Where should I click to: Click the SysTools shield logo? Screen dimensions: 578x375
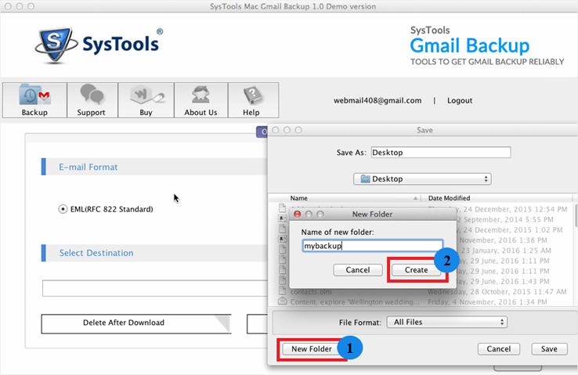pos(56,44)
